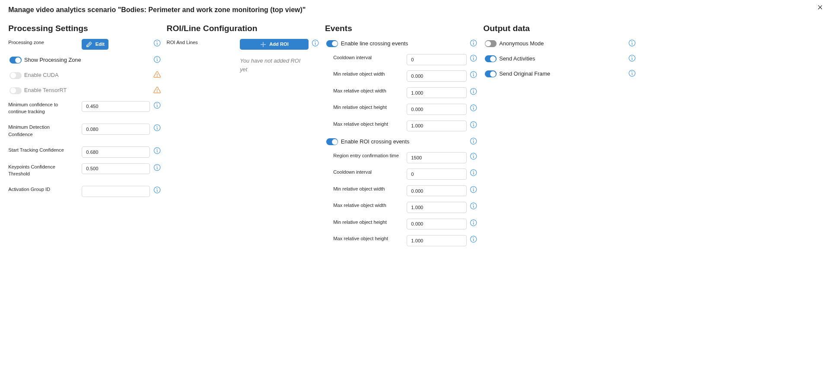Click info icon for Region entry confirmation time

coord(473,156)
